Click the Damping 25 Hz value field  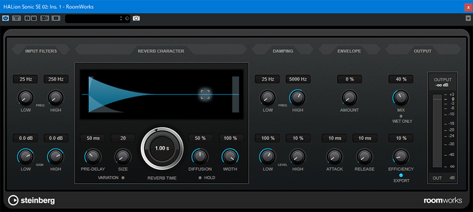tap(268, 79)
